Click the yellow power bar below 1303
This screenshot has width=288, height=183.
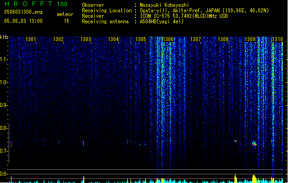pyautogui.click(x=84, y=180)
